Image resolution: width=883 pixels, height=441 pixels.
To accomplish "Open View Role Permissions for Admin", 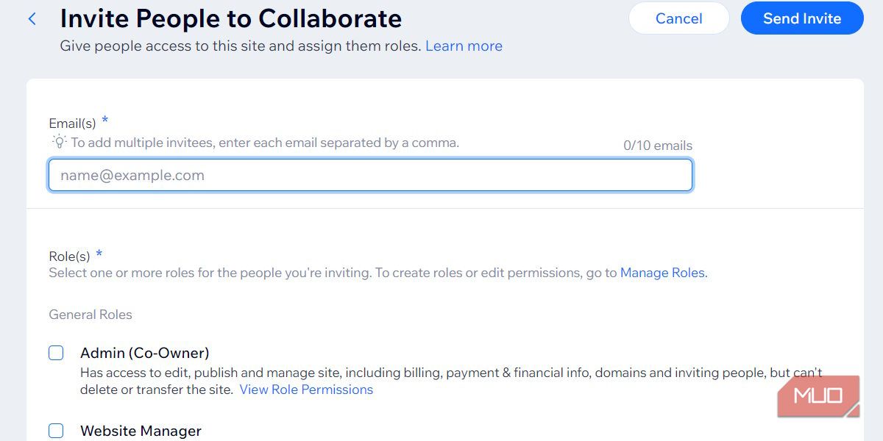I will [x=306, y=390].
